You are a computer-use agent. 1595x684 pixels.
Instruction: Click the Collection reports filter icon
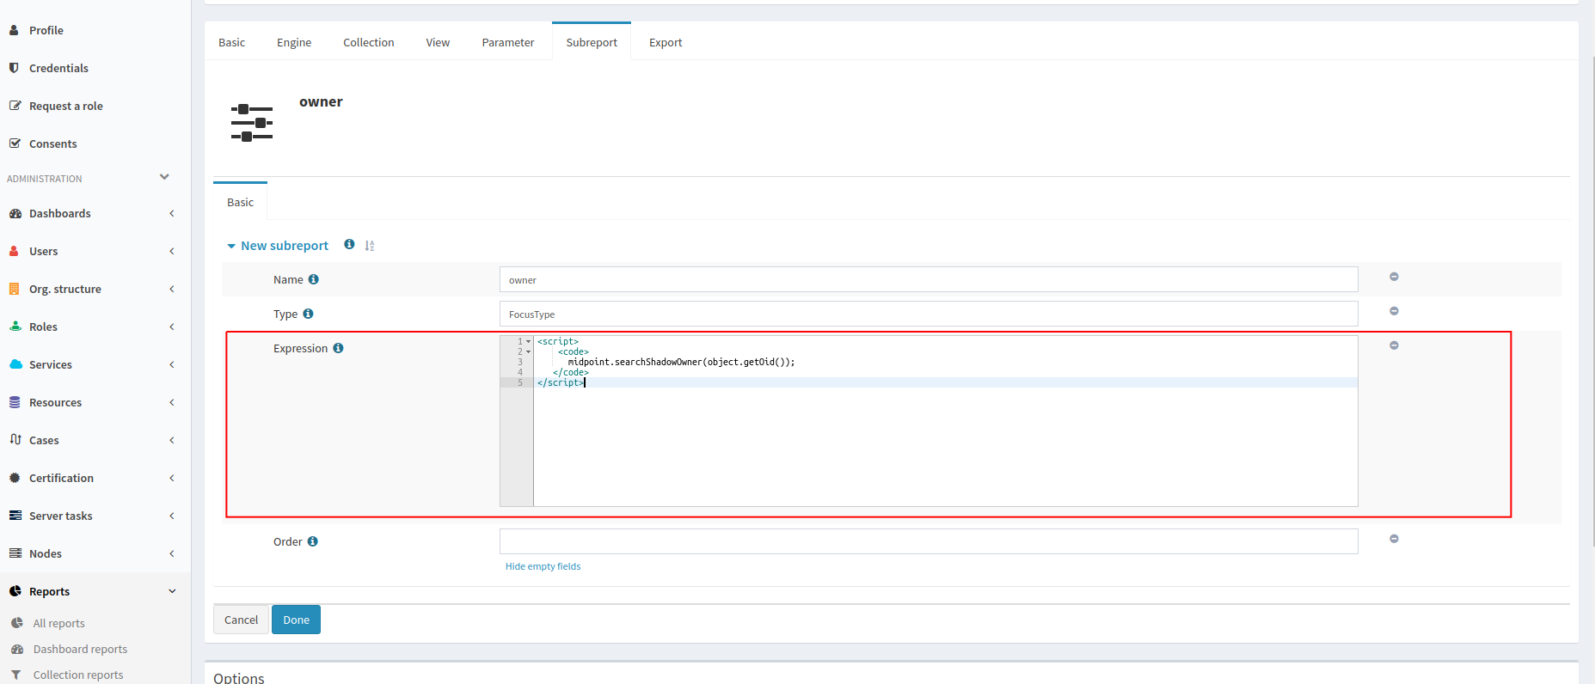coord(16,675)
